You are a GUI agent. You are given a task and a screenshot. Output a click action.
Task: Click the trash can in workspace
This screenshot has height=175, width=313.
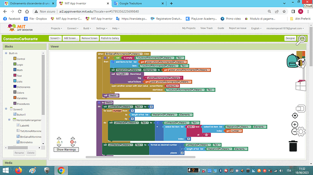pos(293,146)
